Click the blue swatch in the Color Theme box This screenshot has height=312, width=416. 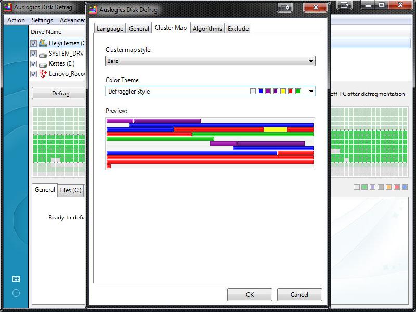pyautogui.click(x=261, y=92)
